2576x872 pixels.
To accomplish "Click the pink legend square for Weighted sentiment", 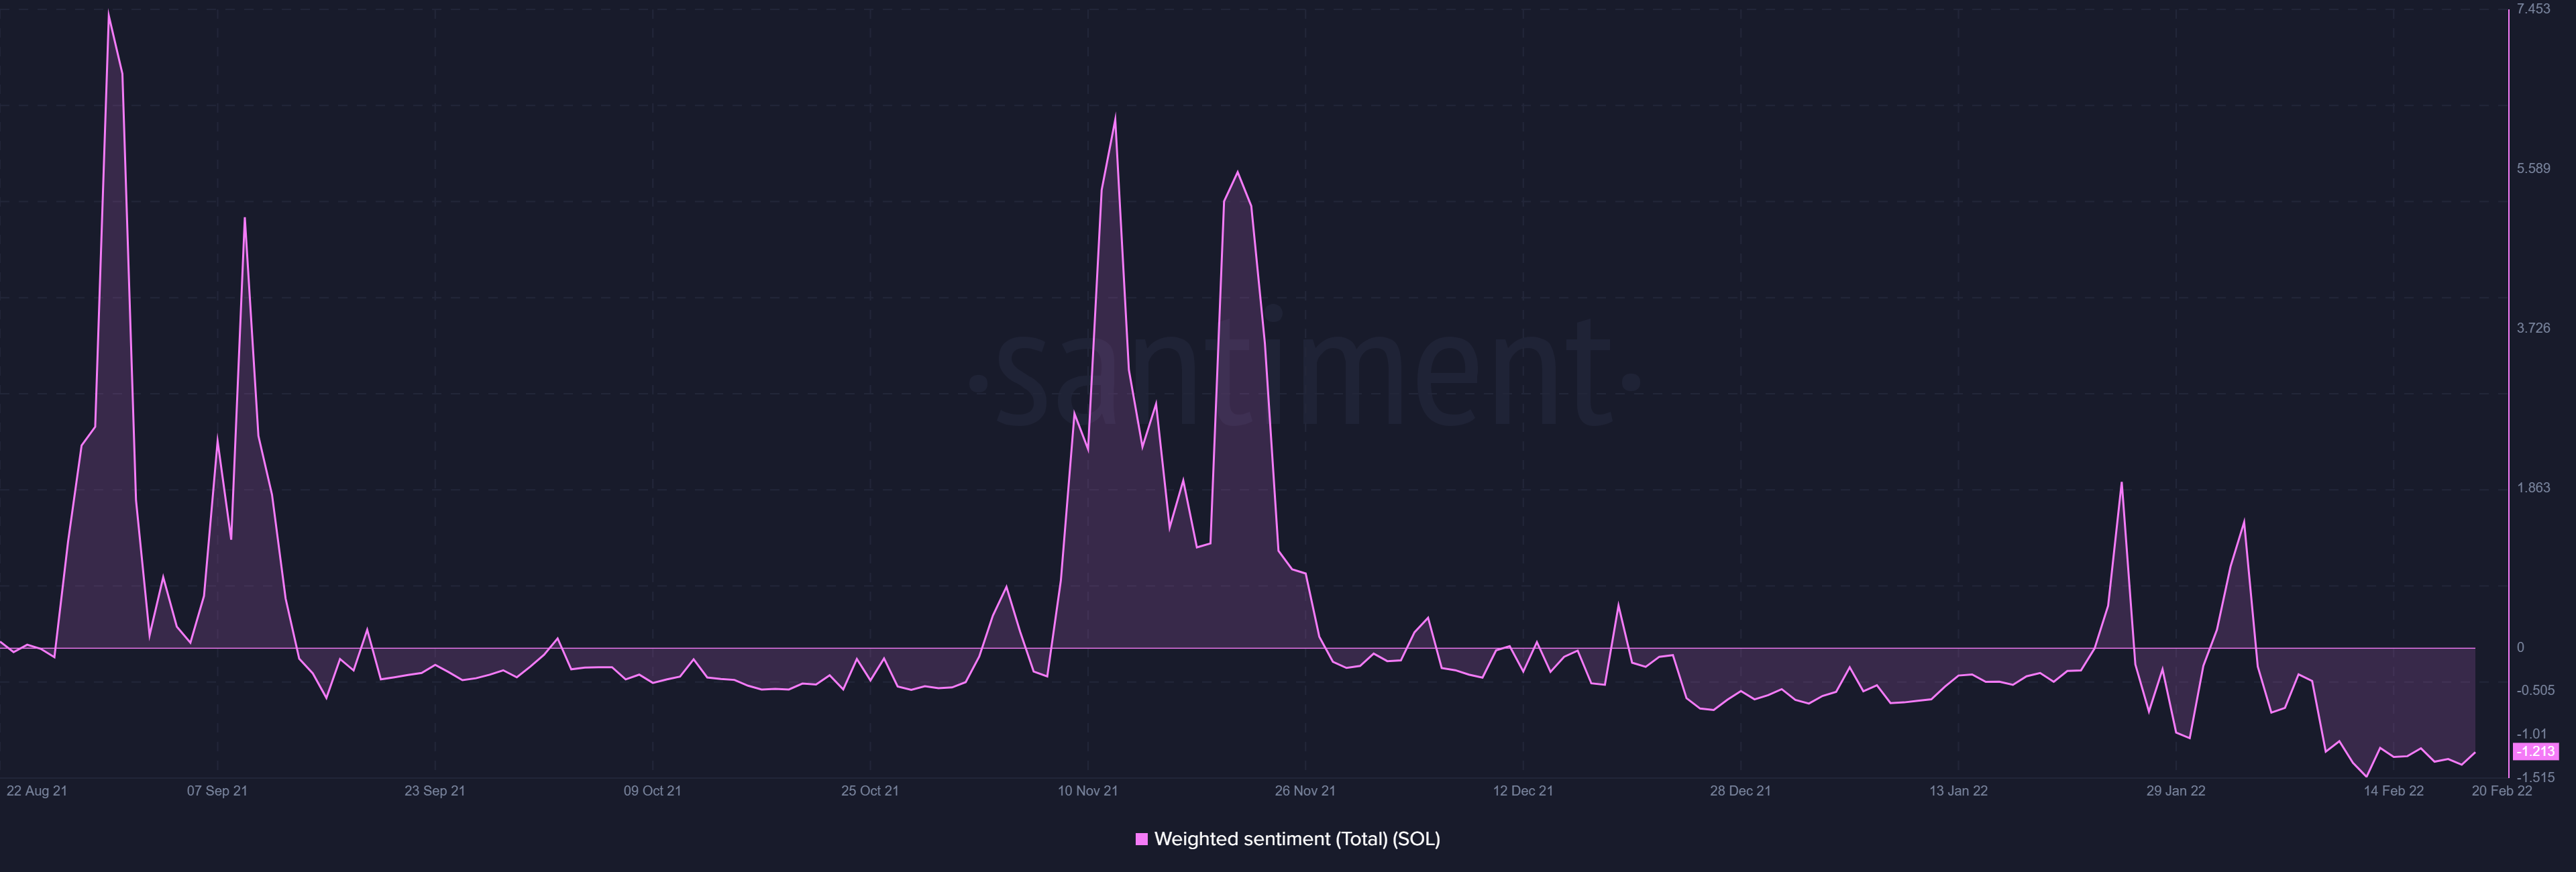I will click(1141, 839).
